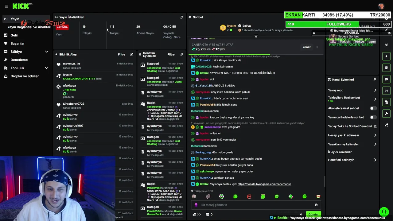Click the Bir mesaj gönderin input field
This screenshot has width=393, height=221.
[x=256, y=205]
